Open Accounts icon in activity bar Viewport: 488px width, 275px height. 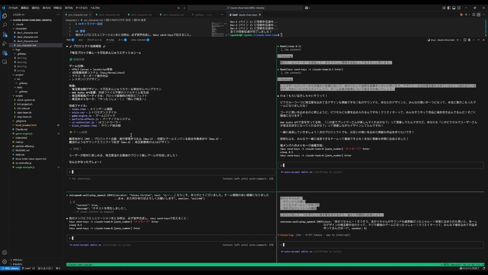point(5,252)
